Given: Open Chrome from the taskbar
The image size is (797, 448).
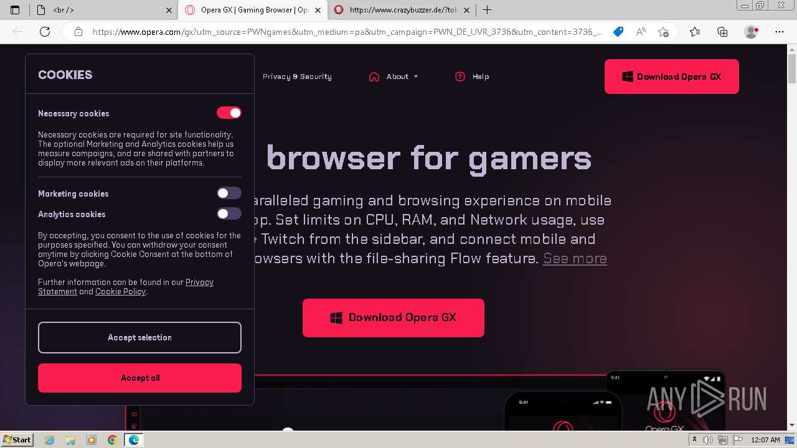Looking at the screenshot, I should 113,440.
